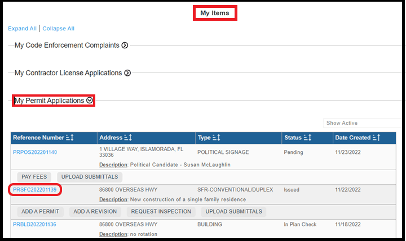
Task: Open permit PRPOS202201140
Action: pos(35,152)
